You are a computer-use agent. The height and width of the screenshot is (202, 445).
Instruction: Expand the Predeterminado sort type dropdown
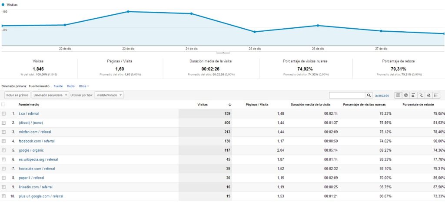[x=109, y=95]
